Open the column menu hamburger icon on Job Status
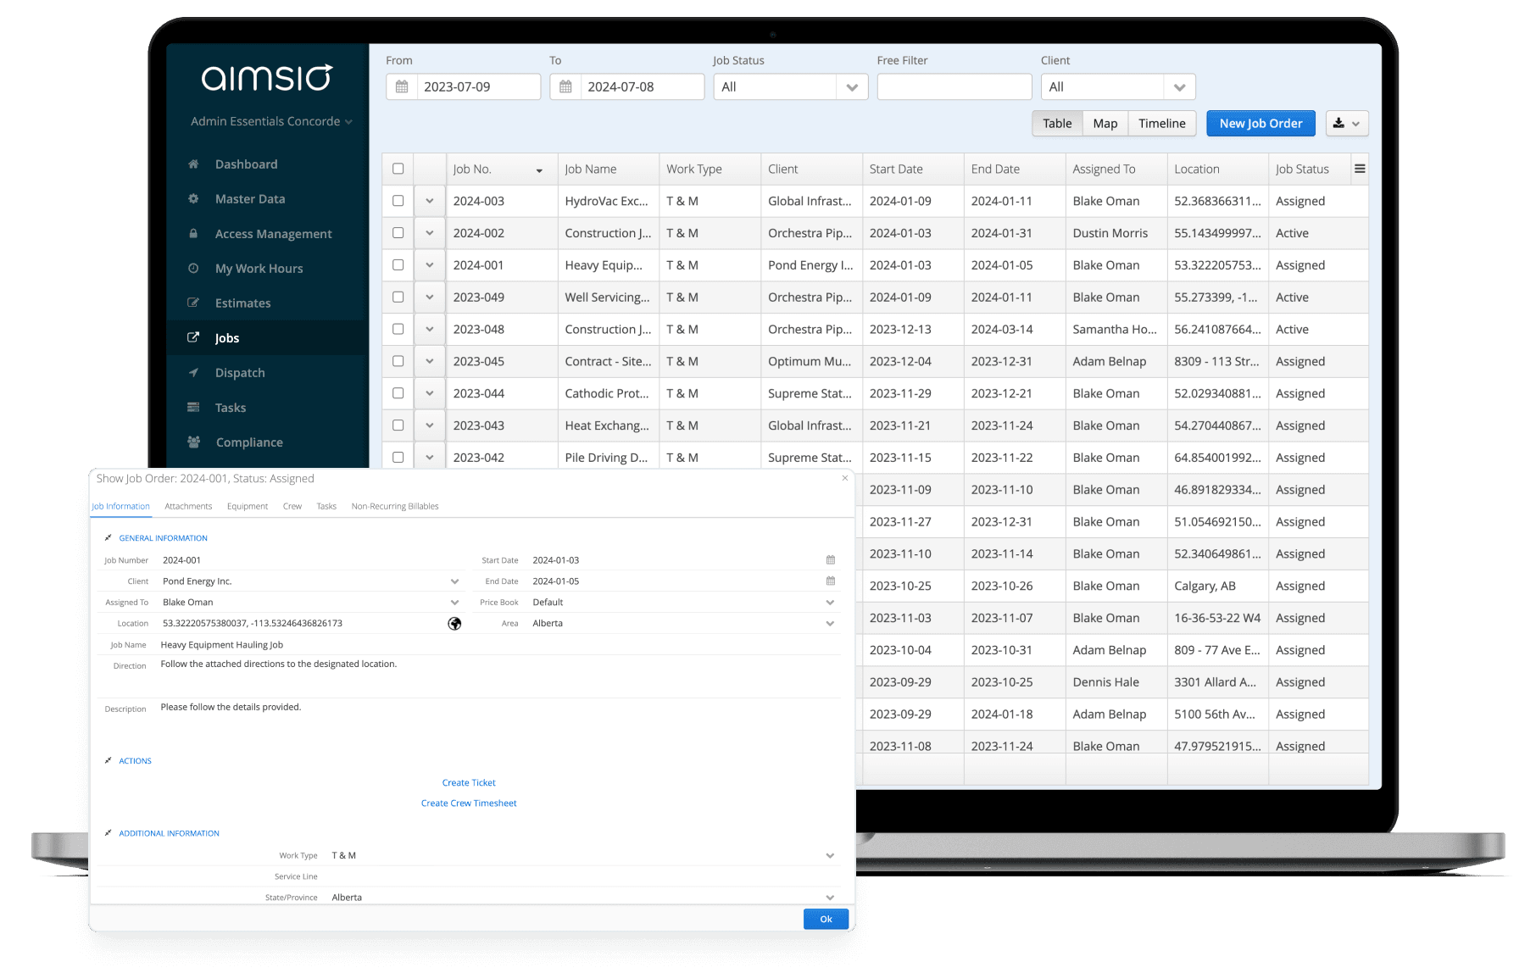Image resolution: width=1536 pixels, height=973 pixels. point(1359,169)
